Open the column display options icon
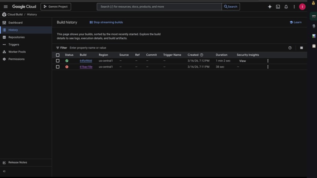 click(x=301, y=48)
